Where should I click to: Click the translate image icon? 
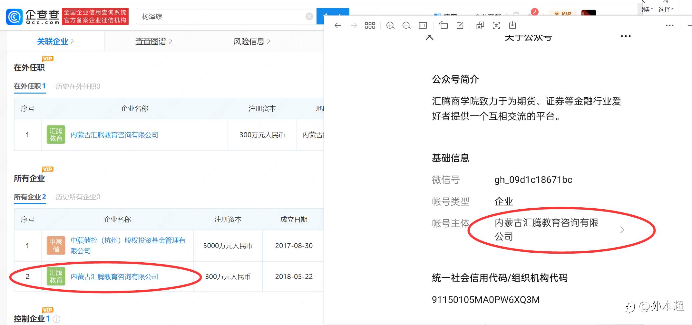click(480, 25)
